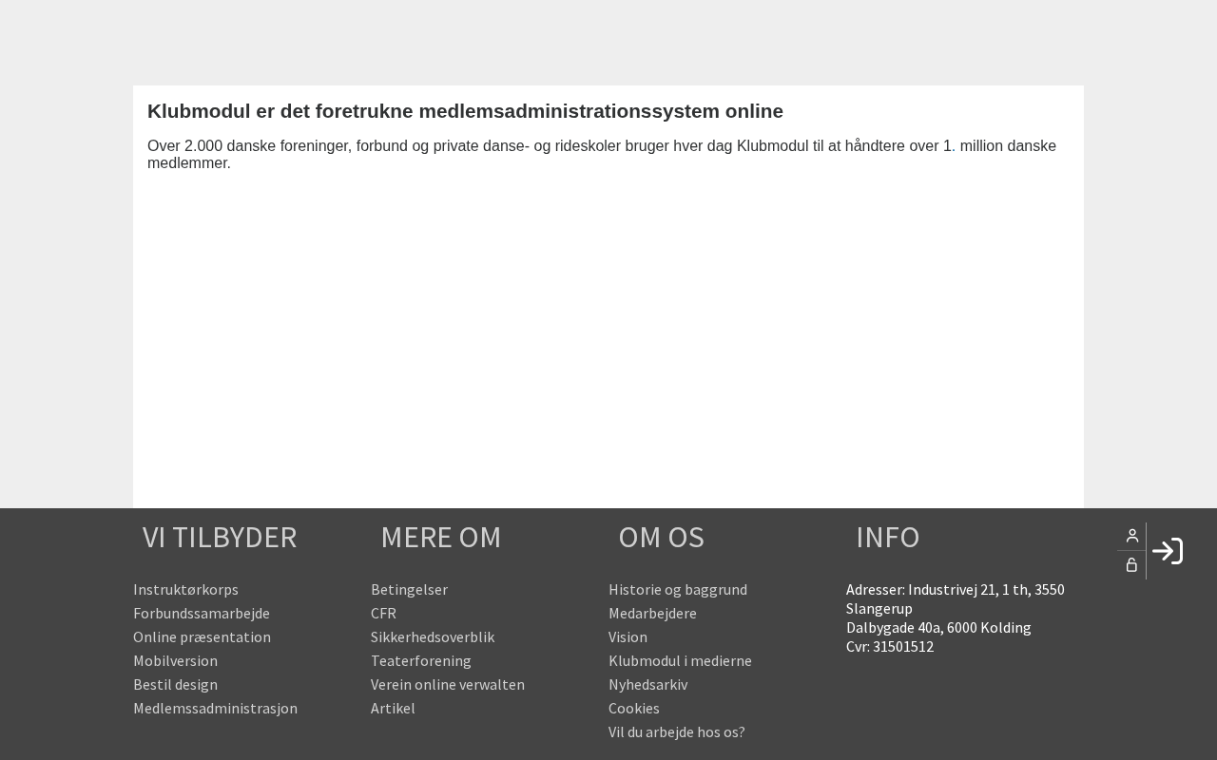
Task: Click the MERE OM footer heading
Action: tap(440, 538)
